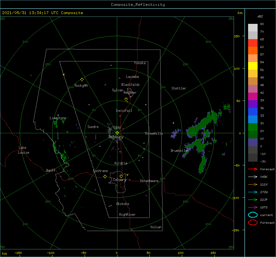The height and width of the screenshot is (257, 276).
Task: Click the yellow diamond marker inside Calgary
Action: click(121, 176)
